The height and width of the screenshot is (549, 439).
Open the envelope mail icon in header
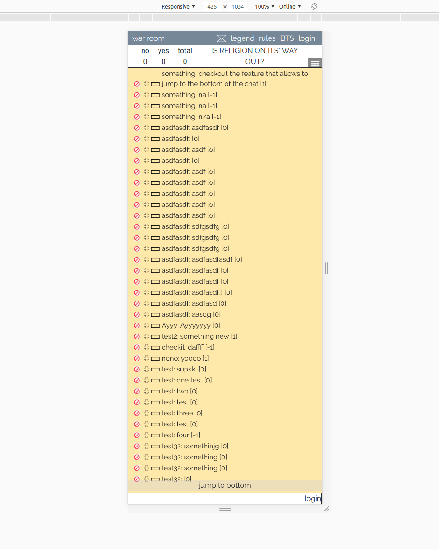tap(222, 38)
